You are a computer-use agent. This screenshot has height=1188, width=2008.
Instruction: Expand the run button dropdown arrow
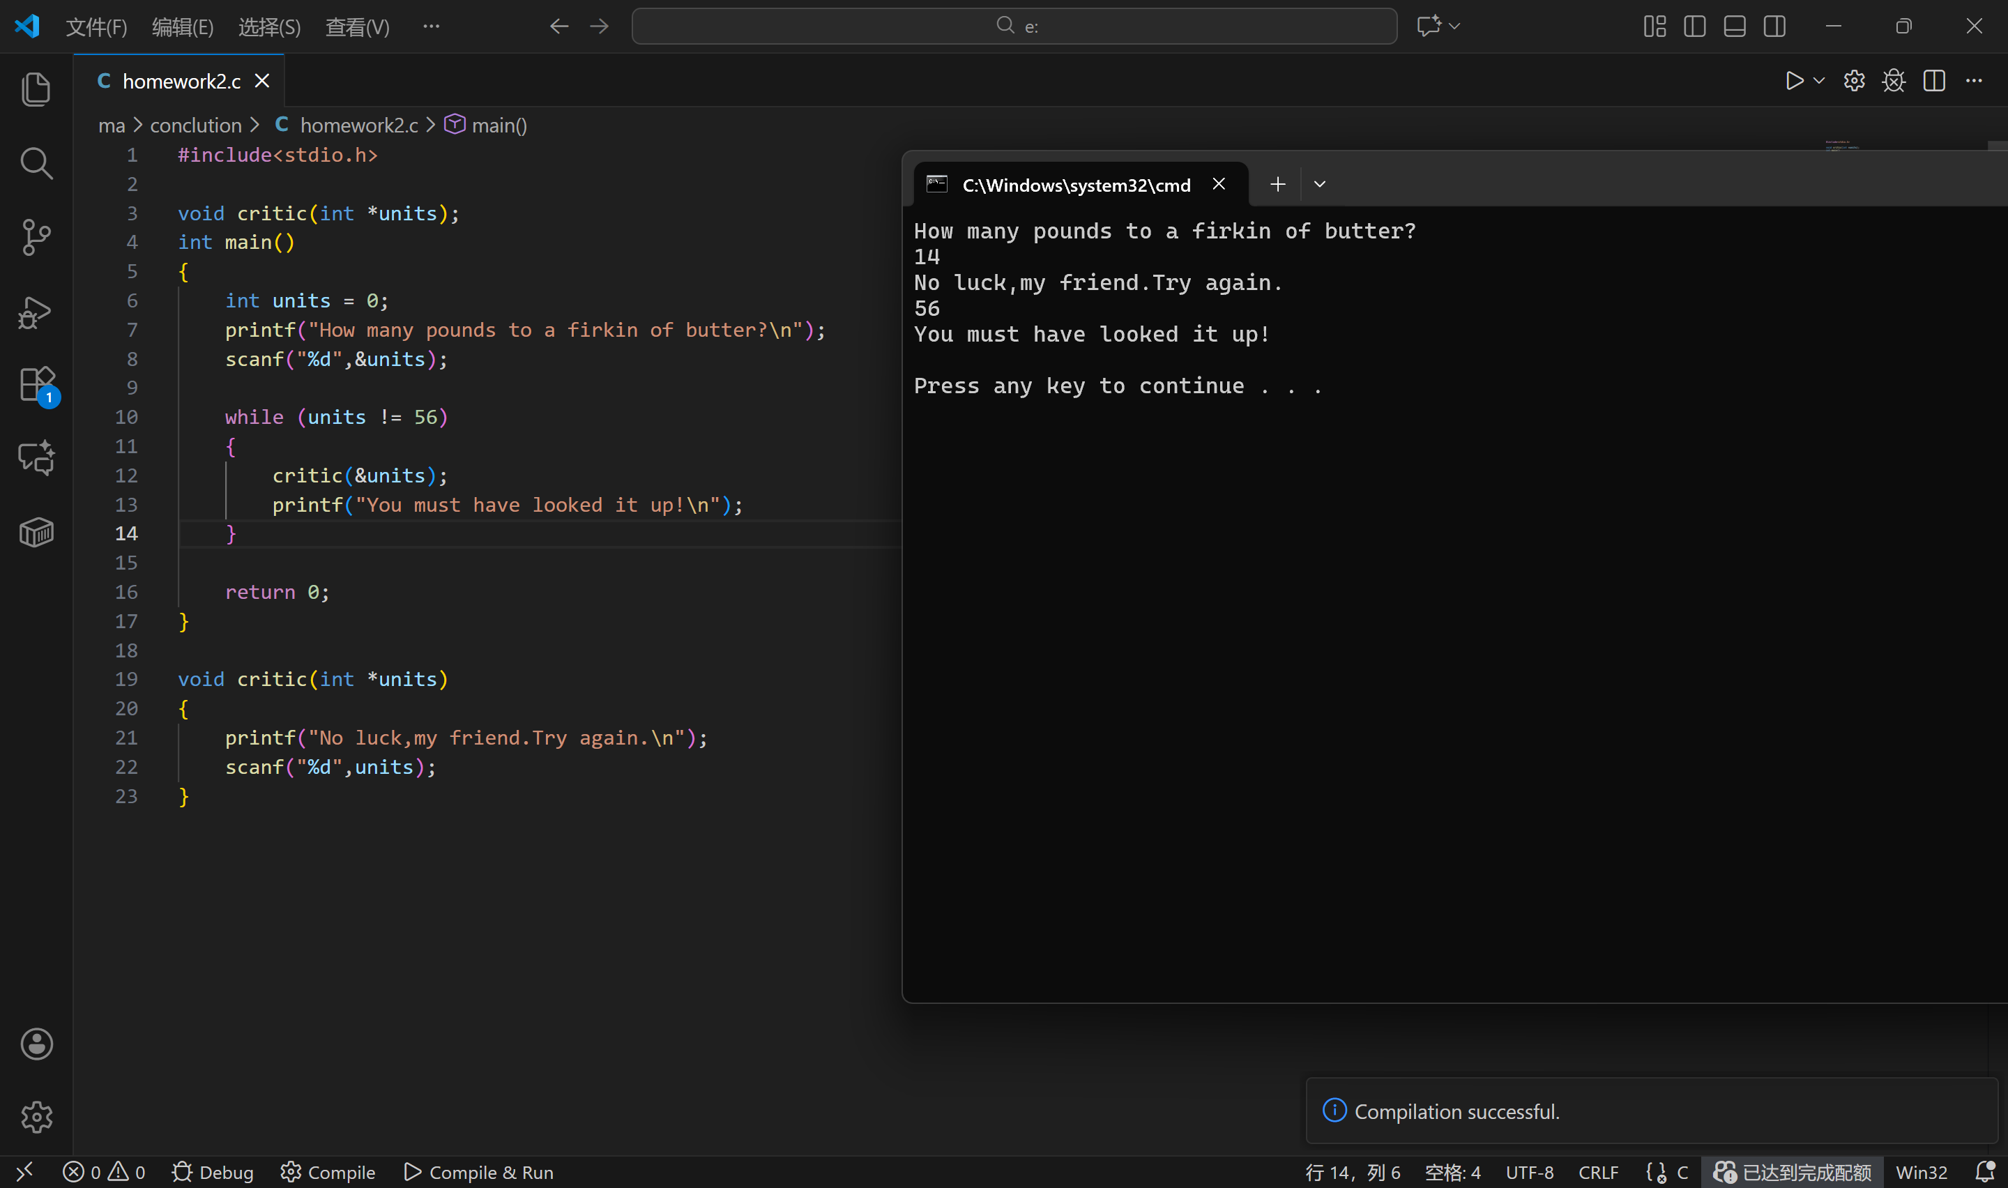[1819, 81]
